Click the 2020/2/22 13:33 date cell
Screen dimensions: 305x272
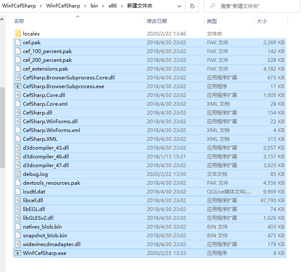(166, 253)
